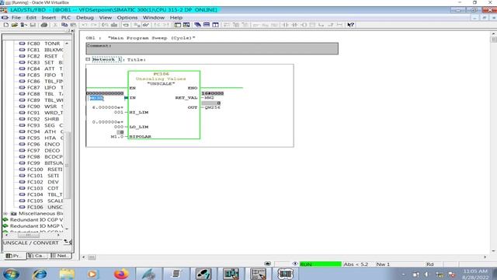Switch to the Call structure tab
The width and height of the screenshot is (497, 280).
click(x=37, y=256)
